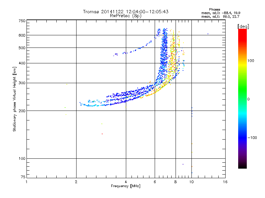Click the x-axis tick label "16"
The height and width of the screenshot is (198, 265).
pyautogui.click(x=225, y=182)
